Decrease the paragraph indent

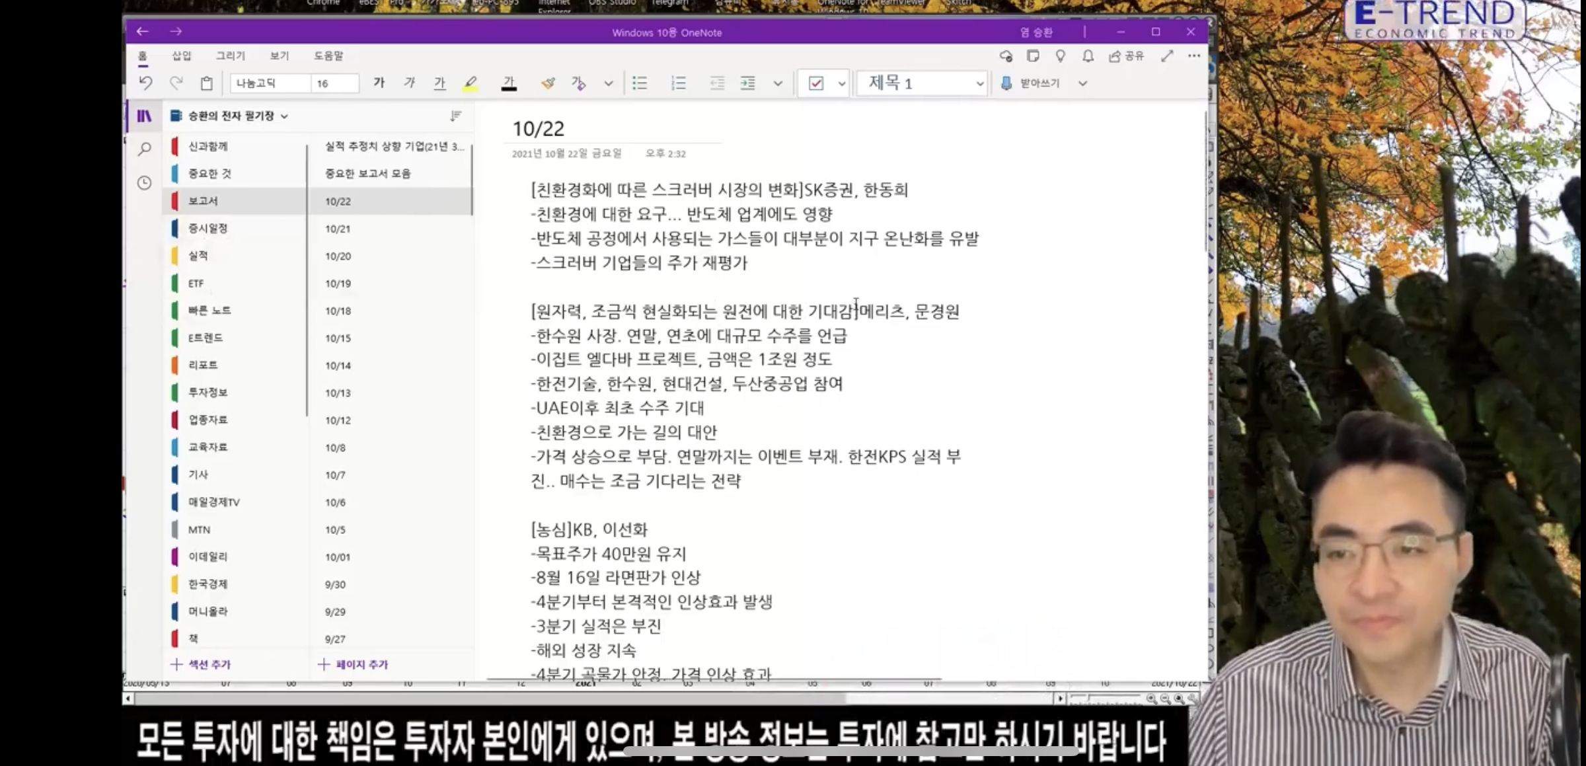pyautogui.click(x=717, y=83)
